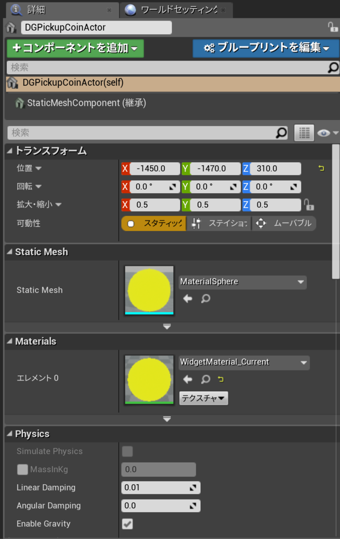
Task: Reset material element to default
Action: (x=221, y=379)
